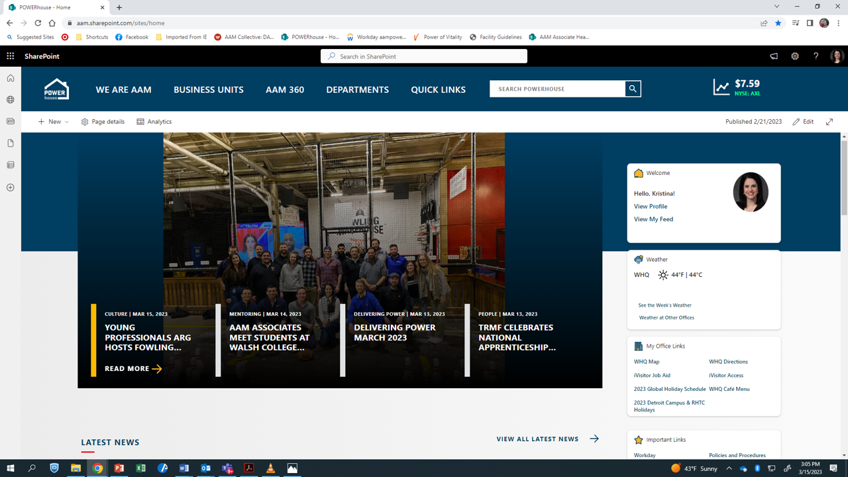The width and height of the screenshot is (848, 477).
Task: Expand the New dropdown in command bar
Action: click(54, 122)
